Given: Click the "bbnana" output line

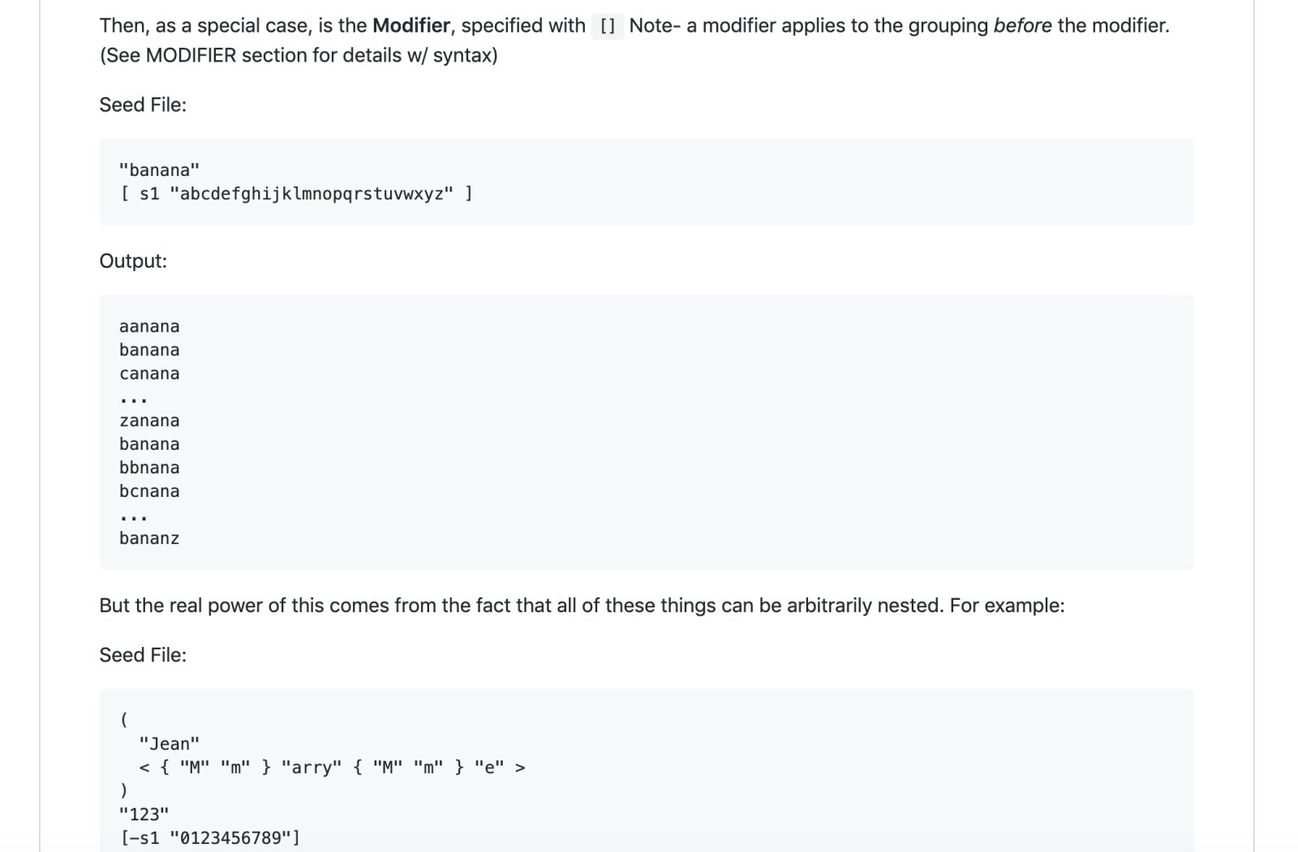Looking at the screenshot, I should tap(149, 468).
